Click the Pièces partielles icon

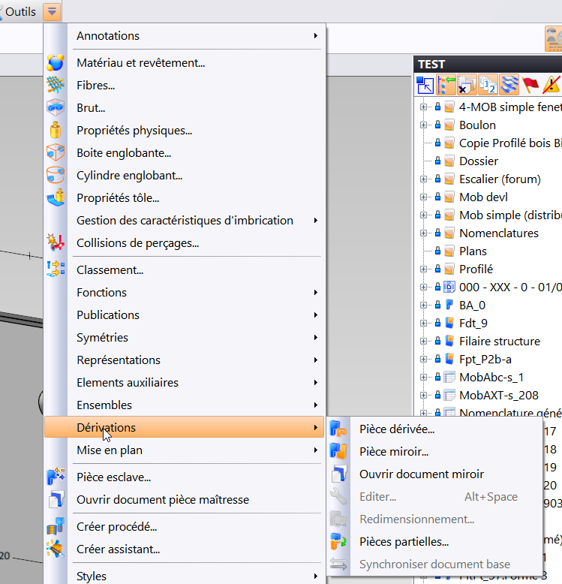point(338,541)
